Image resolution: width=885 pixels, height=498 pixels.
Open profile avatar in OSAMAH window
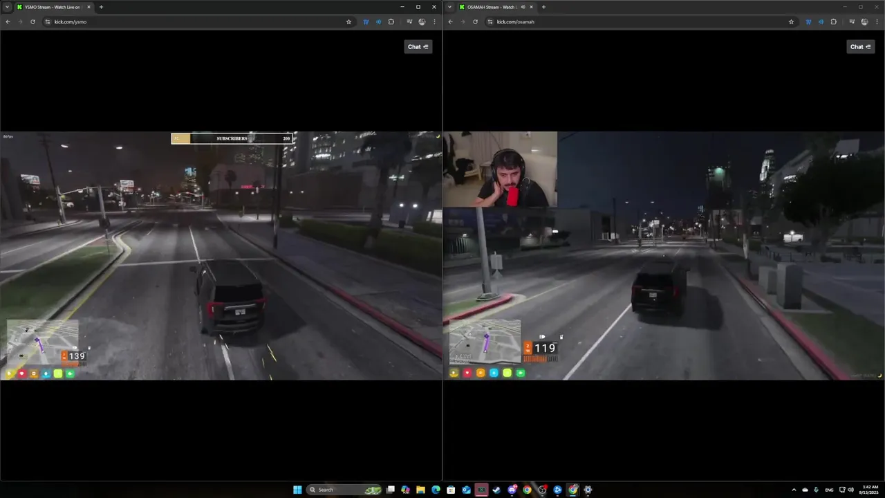click(x=864, y=21)
